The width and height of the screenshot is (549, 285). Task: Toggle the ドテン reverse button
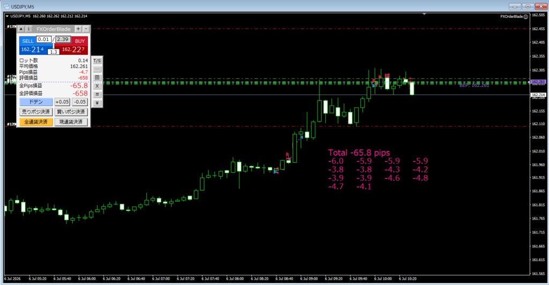36,102
